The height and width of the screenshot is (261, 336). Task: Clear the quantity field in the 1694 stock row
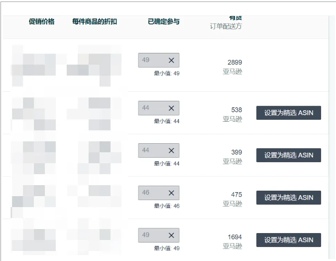[x=171, y=236]
